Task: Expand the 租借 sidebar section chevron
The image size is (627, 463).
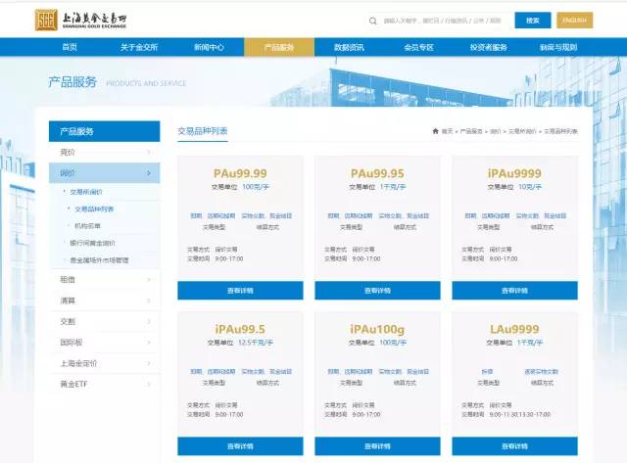Action: coord(149,280)
